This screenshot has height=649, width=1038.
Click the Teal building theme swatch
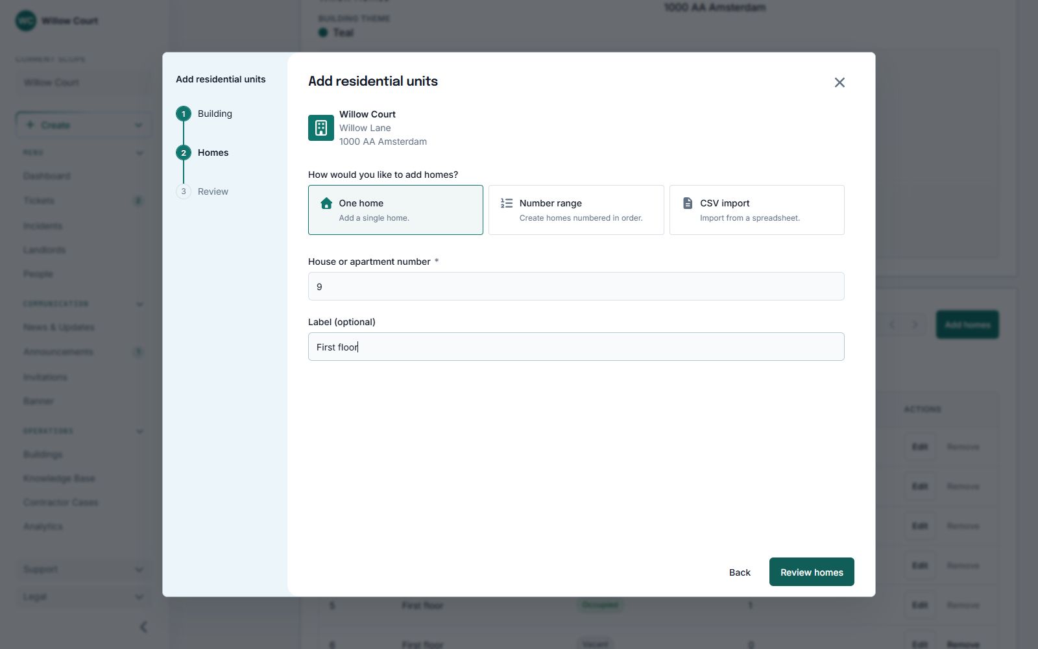coord(323,32)
